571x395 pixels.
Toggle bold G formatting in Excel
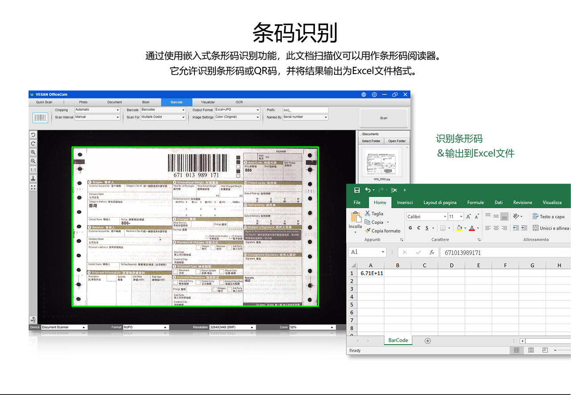click(410, 228)
